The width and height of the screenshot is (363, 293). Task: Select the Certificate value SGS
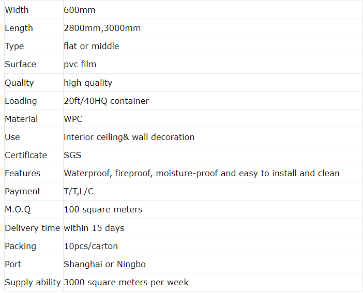[x=72, y=155]
